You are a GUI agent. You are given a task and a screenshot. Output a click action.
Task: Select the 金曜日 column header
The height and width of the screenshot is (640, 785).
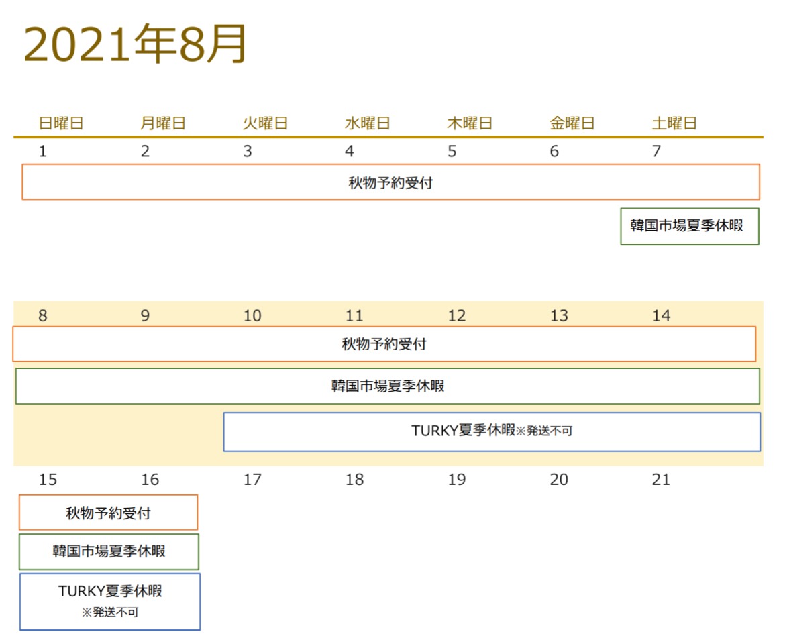tap(572, 123)
